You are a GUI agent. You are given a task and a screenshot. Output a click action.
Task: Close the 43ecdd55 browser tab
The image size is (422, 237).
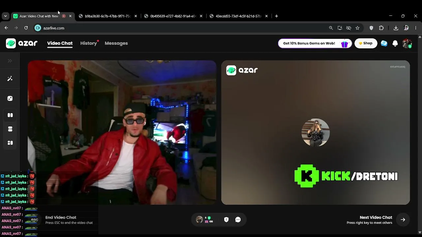266,16
